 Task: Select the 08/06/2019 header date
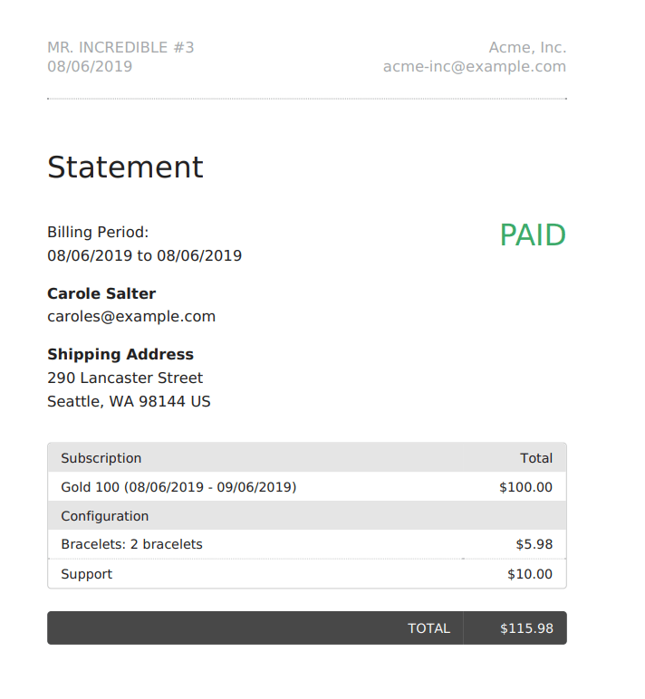point(90,66)
